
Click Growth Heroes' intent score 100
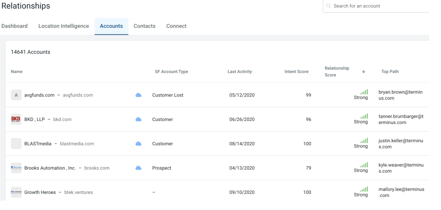pyautogui.click(x=307, y=192)
